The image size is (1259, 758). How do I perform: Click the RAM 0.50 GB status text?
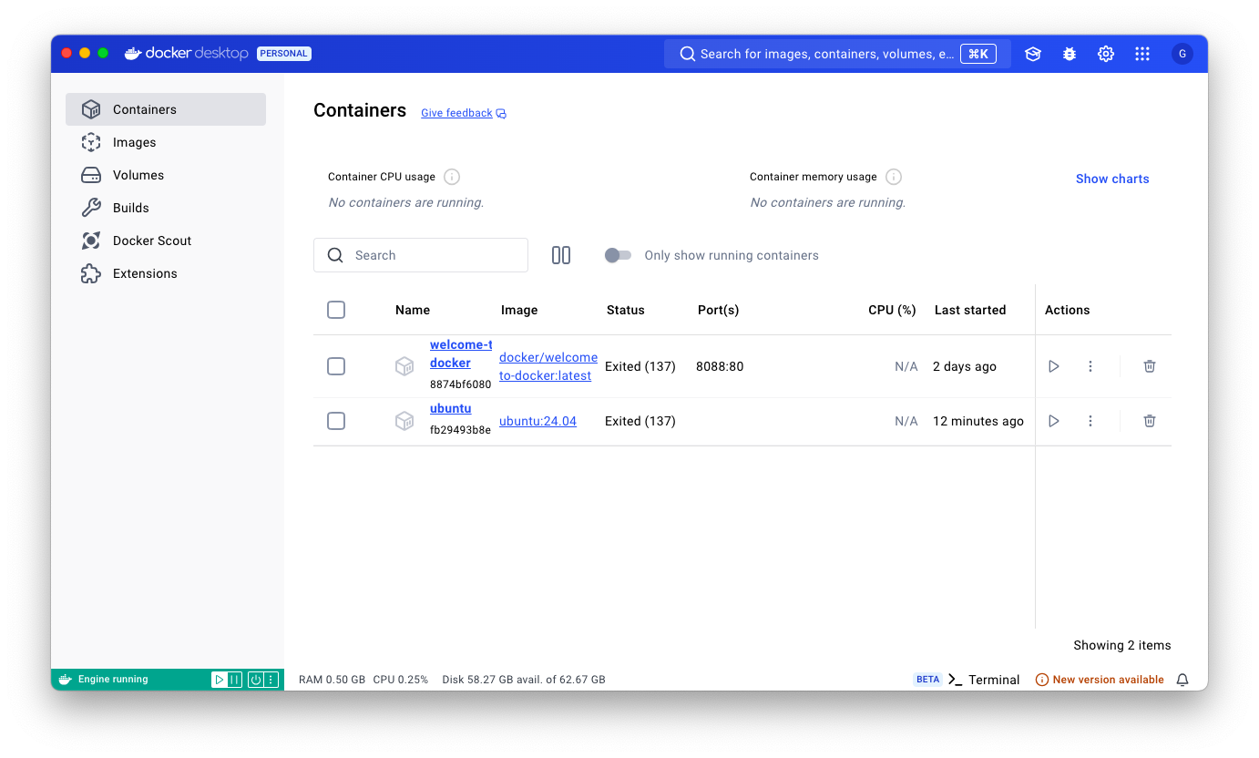[x=332, y=680]
